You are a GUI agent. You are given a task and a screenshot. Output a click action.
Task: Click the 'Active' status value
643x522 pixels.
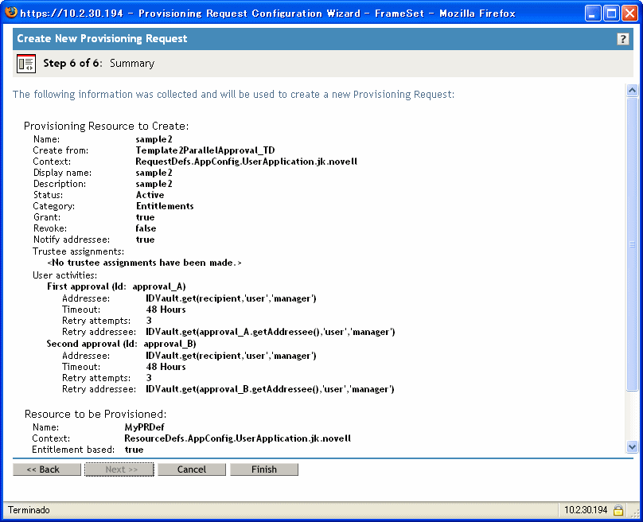[x=150, y=195]
